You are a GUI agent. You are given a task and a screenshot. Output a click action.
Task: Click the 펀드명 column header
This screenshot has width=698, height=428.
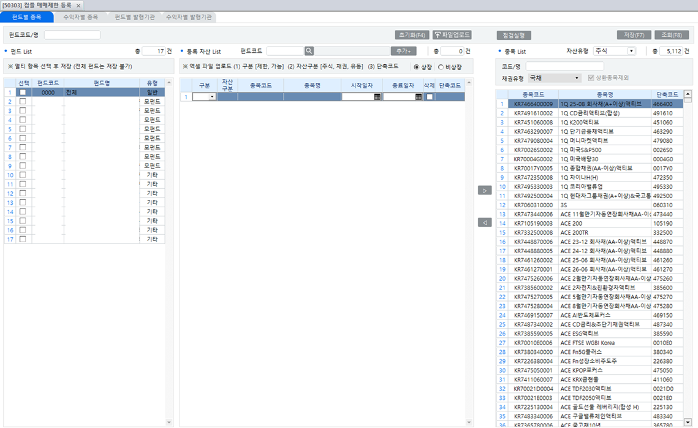[x=102, y=83]
